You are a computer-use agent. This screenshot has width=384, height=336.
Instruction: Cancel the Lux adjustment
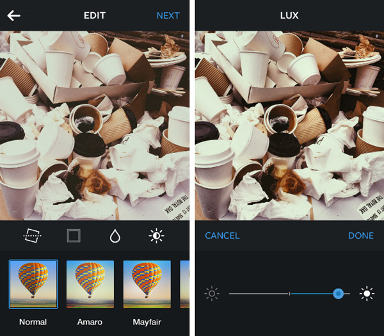[222, 236]
